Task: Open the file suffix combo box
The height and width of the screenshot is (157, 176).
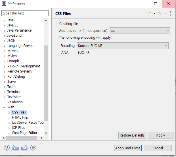Action: click(139, 30)
